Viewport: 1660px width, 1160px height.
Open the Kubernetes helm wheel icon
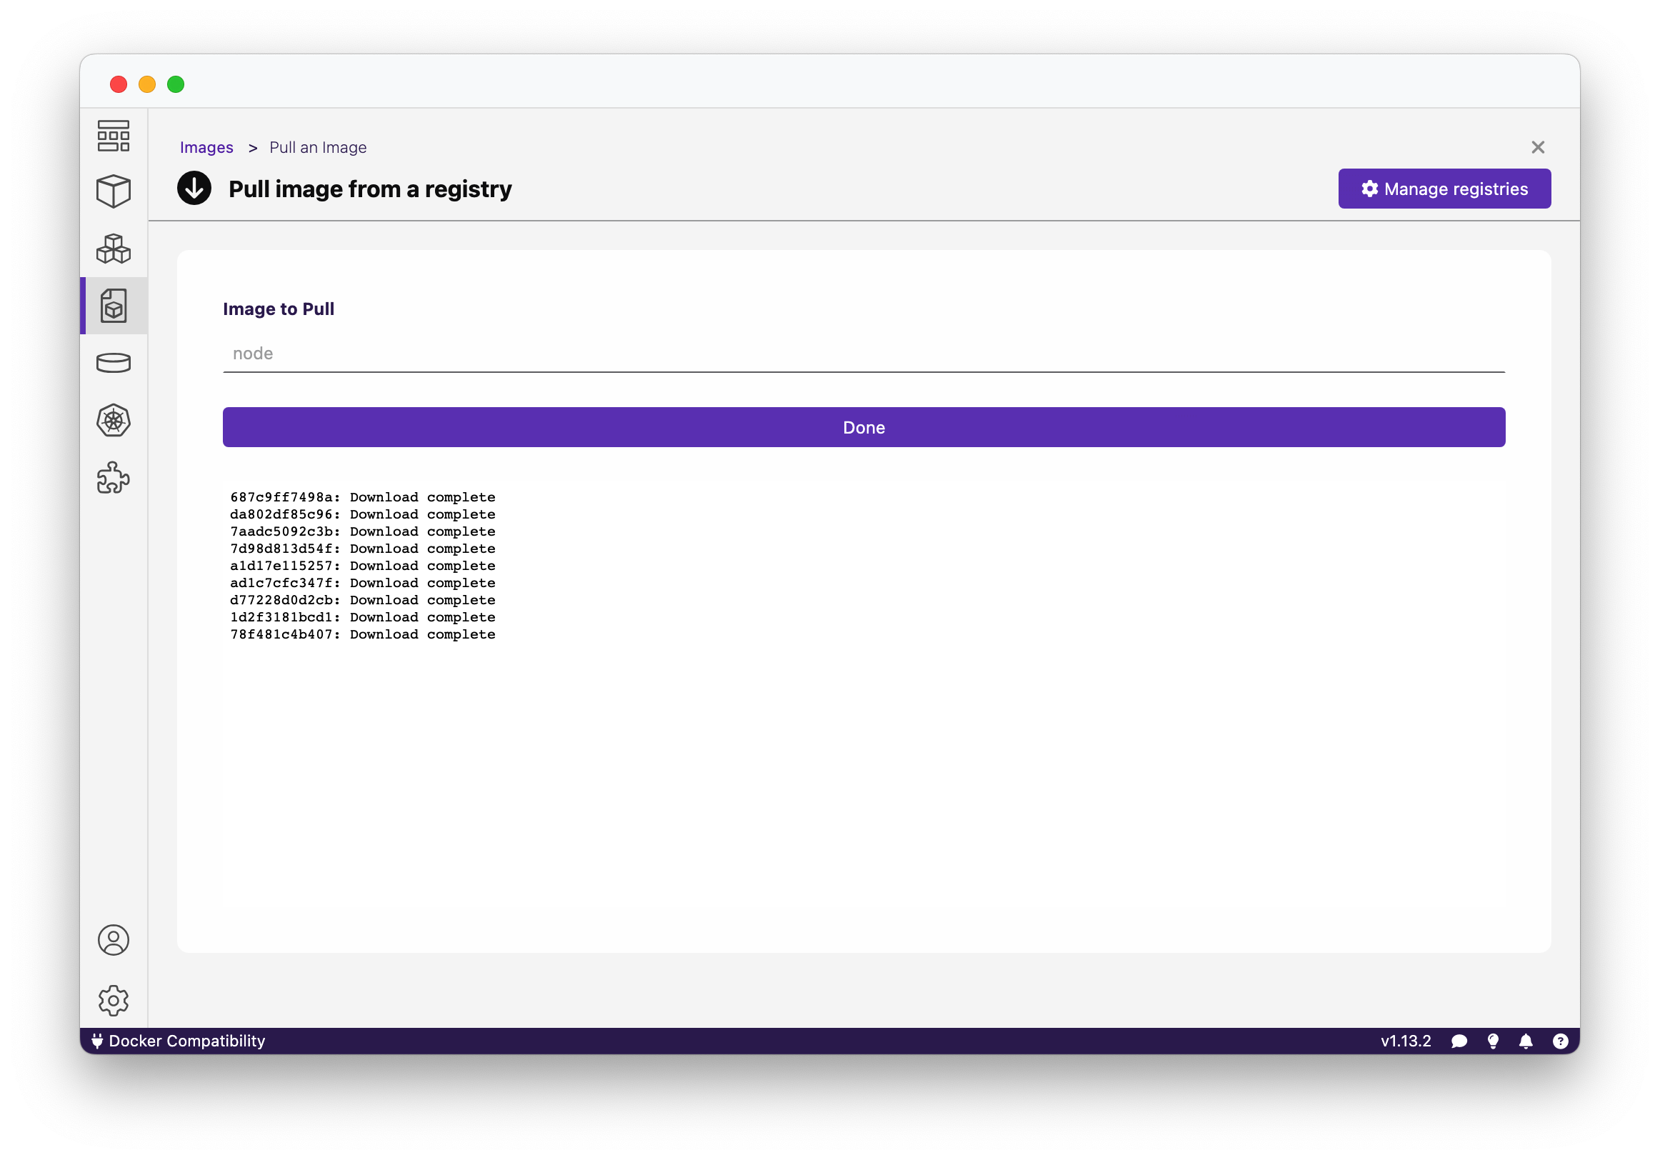(x=114, y=421)
